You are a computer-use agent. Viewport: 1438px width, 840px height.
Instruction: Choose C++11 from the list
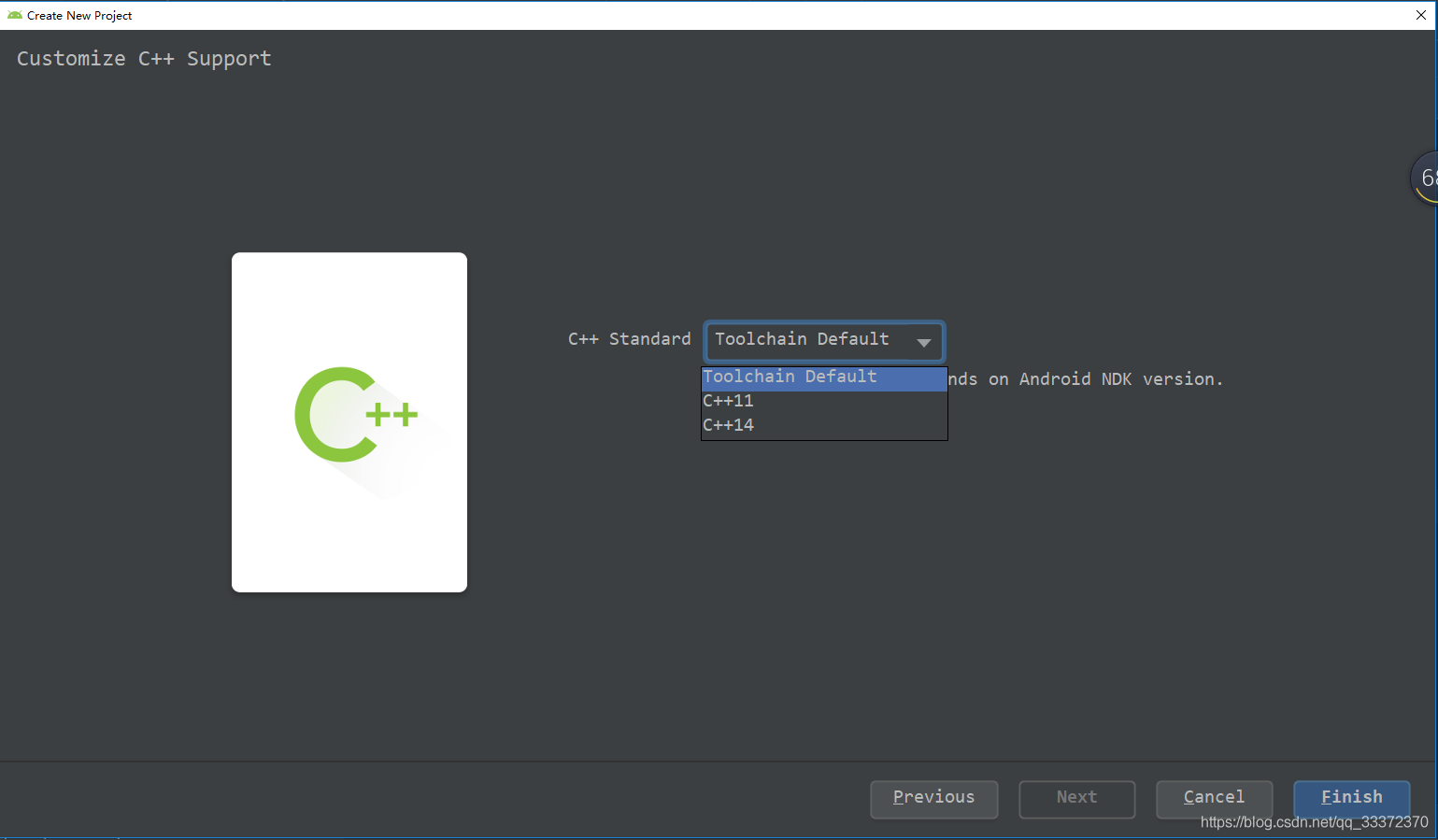click(x=824, y=402)
